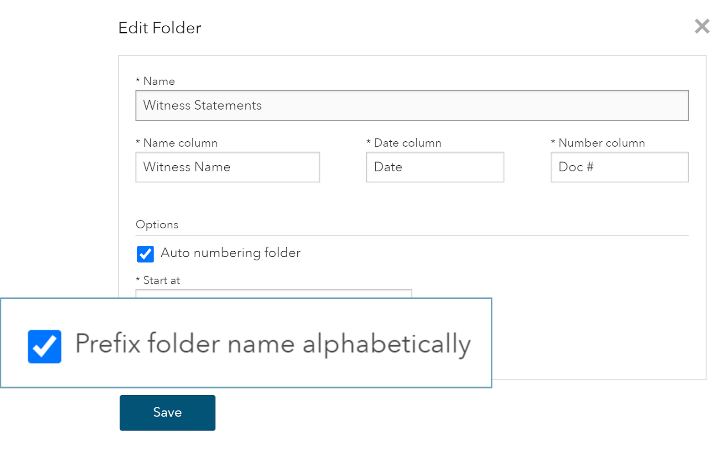Toggle the Prefix folder name alphabetically checkbox
Image resolution: width=725 pixels, height=450 pixels.
coord(44,346)
